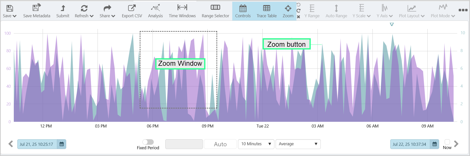The height and width of the screenshot is (156, 470).
Task: Click the Save Metadata icon
Action: (37, 8)
